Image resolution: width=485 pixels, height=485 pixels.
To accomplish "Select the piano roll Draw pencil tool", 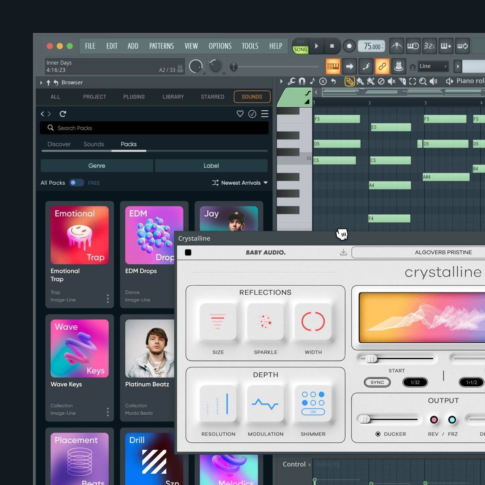I will 350,81.
